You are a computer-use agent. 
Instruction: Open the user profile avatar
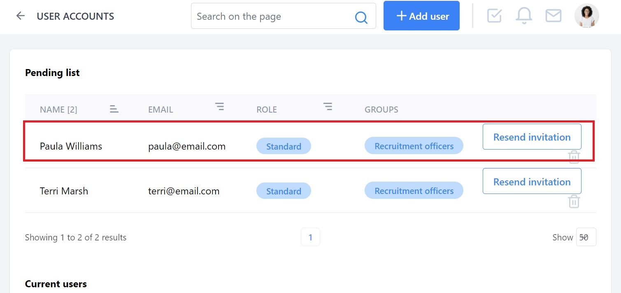point(586,16)
